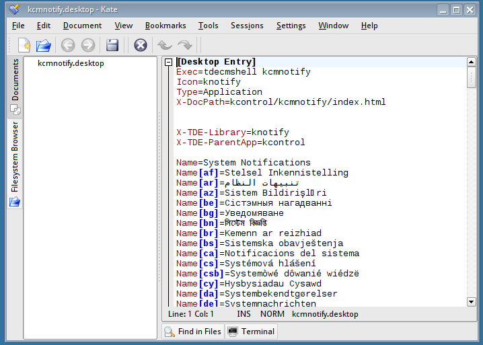The image size is (483, 345).
Task: Click the Kate application icon in title bar
Action: click(x=14, y=9)
